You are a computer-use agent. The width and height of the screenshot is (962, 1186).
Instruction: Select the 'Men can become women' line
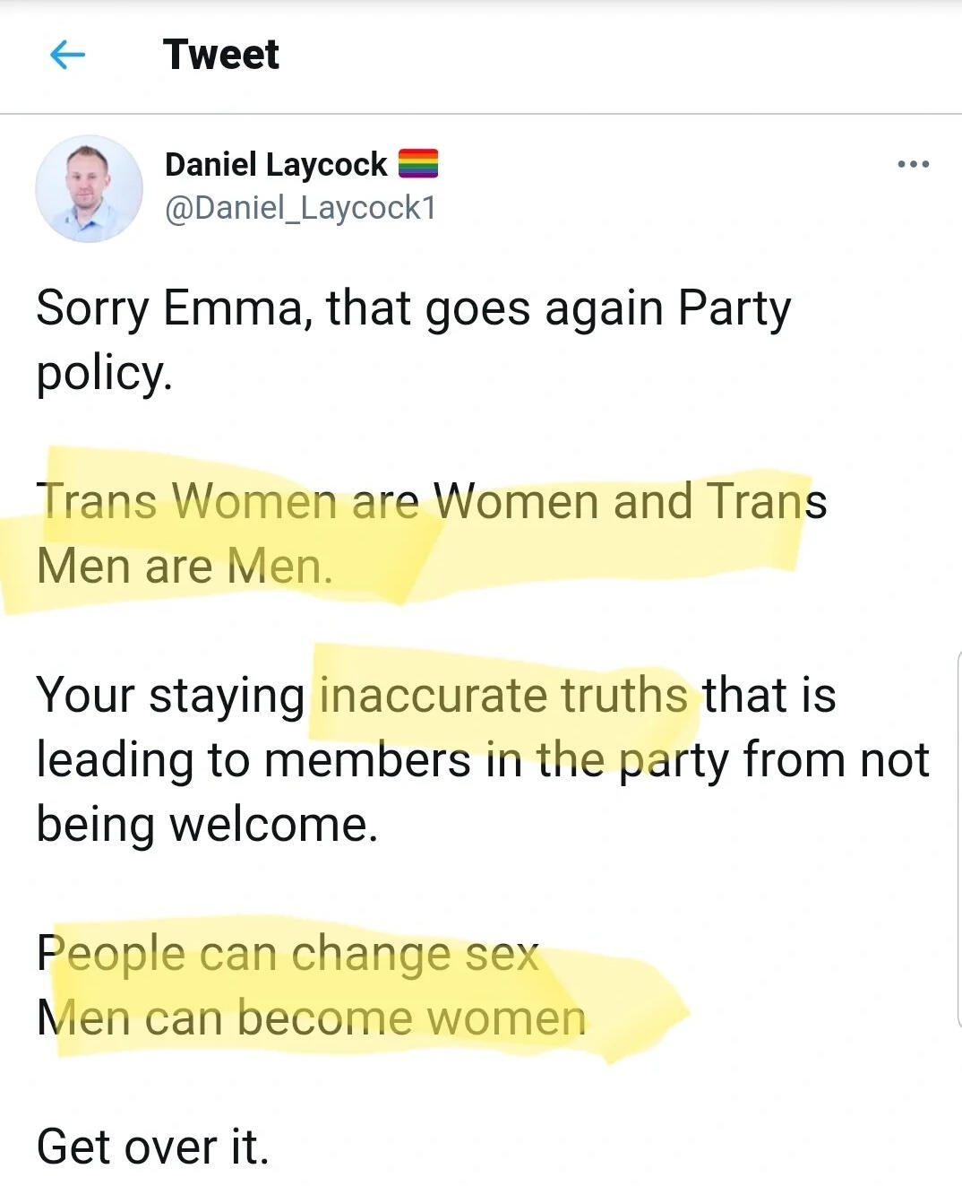[311, 1018]
